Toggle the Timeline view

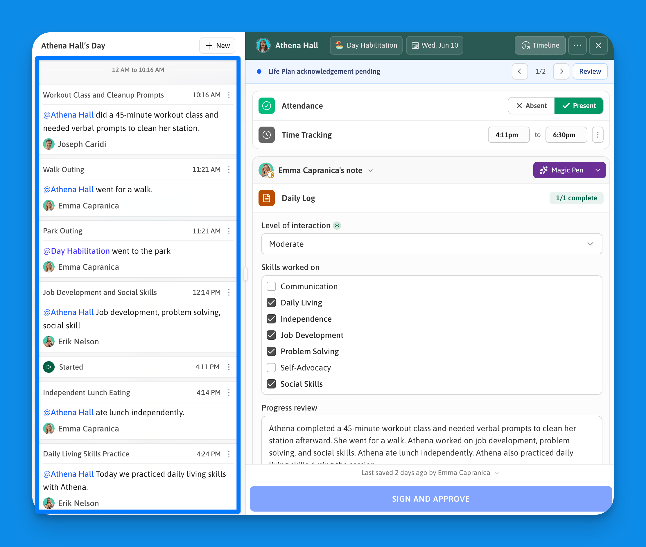(x=540, y=45)
